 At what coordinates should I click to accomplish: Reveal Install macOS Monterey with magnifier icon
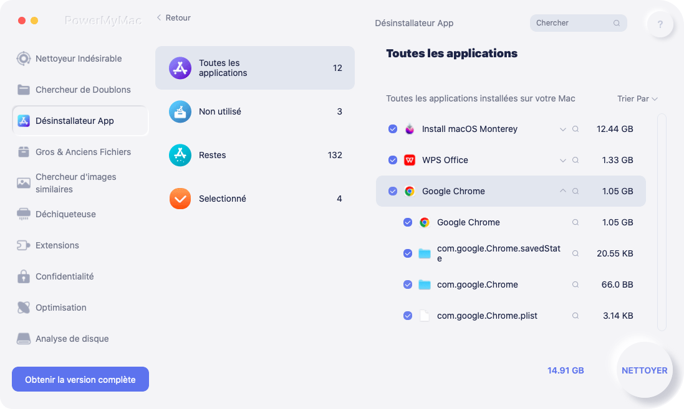576,129
